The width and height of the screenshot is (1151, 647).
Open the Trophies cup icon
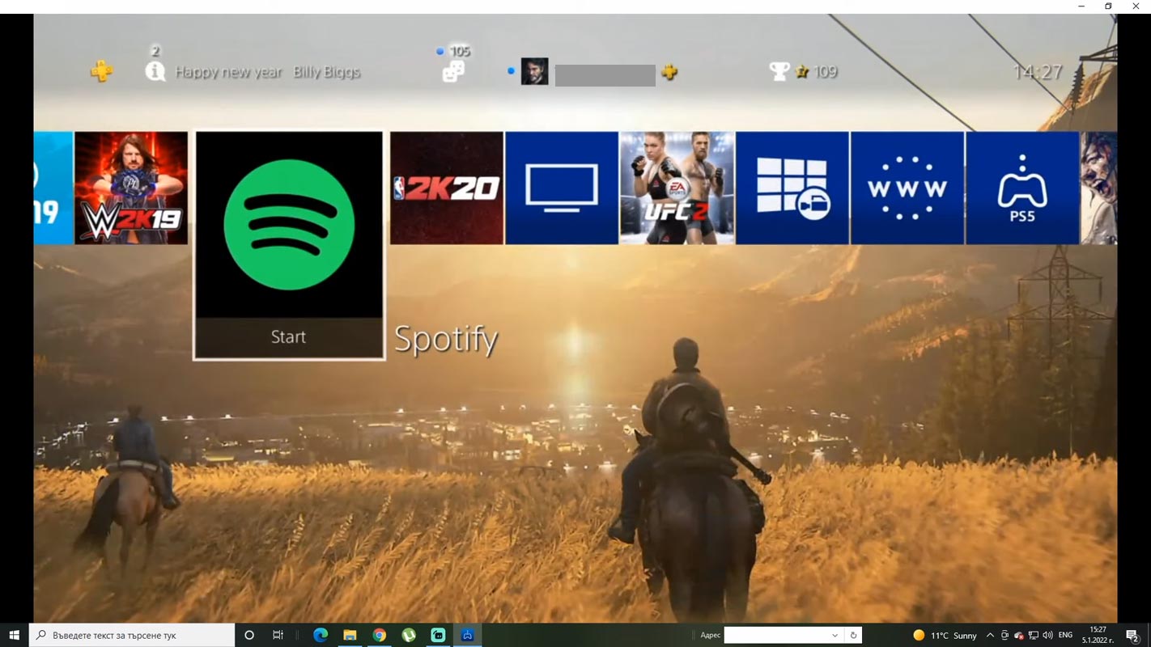(779, 71)
